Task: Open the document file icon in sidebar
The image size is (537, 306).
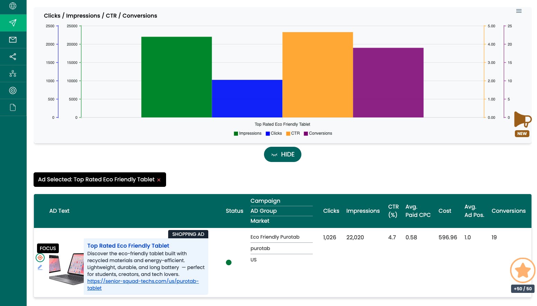Action: tap(13, 107)
